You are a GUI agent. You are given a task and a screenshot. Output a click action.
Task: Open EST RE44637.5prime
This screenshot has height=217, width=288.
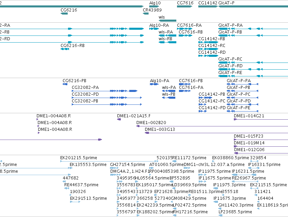click(x=81, y=185)
